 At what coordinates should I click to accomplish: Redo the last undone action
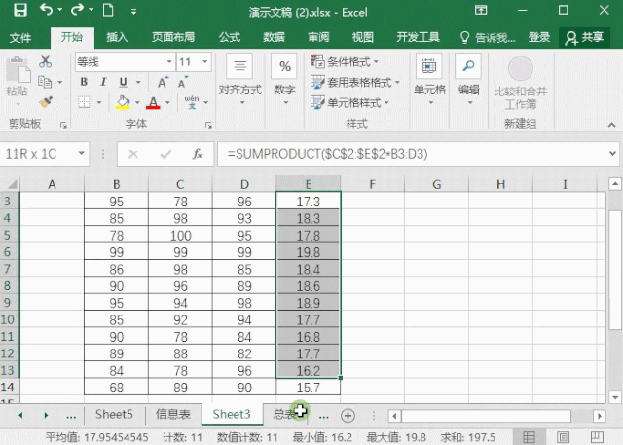pos(77,10)
